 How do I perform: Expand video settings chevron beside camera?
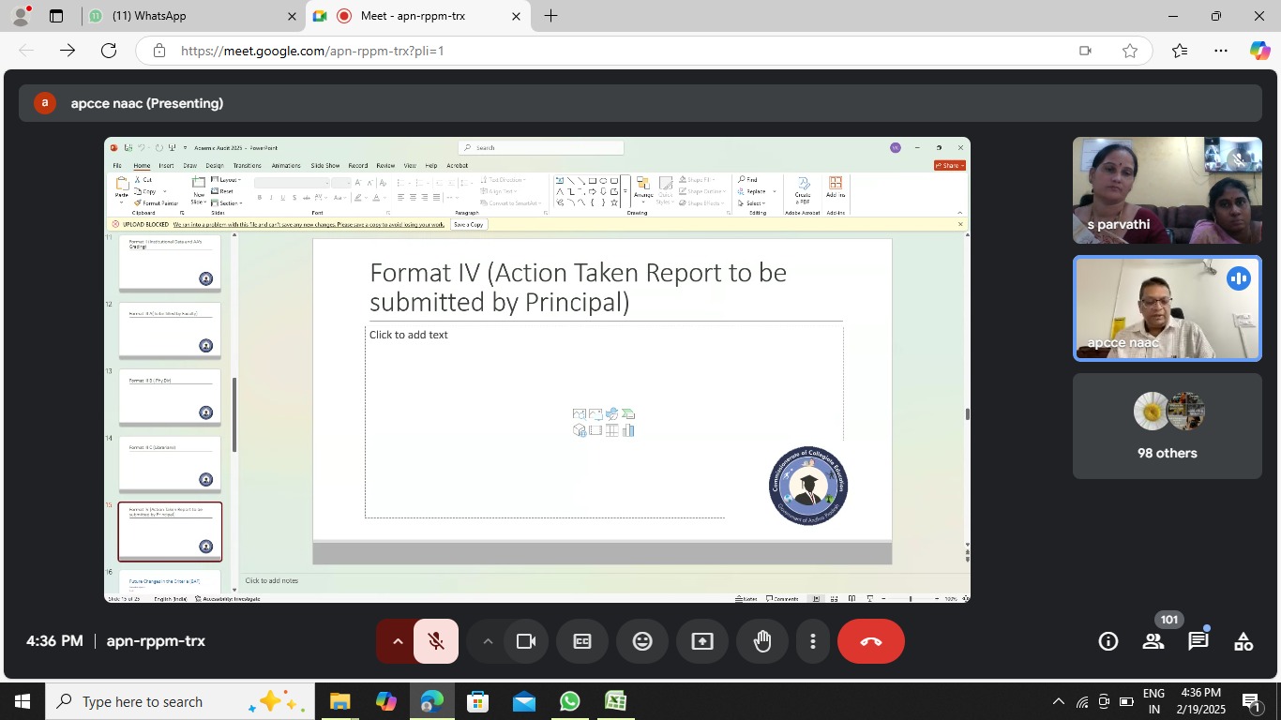point(488,641)
